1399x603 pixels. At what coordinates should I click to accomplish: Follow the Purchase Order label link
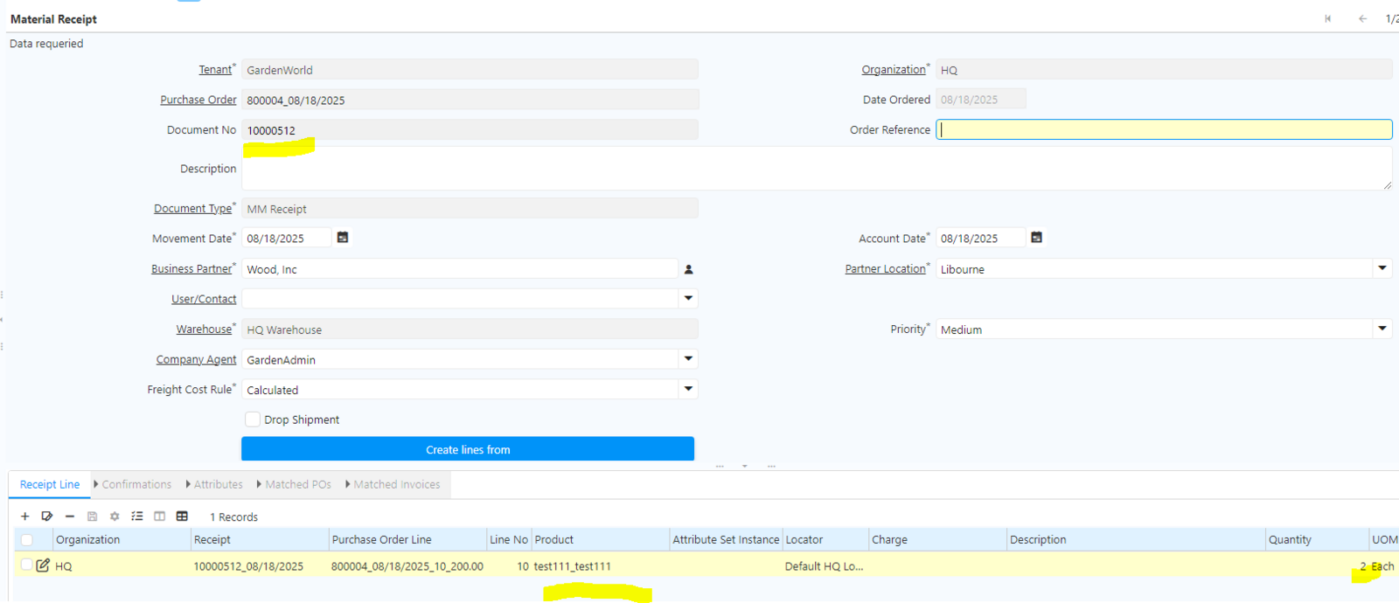[198, 100]
